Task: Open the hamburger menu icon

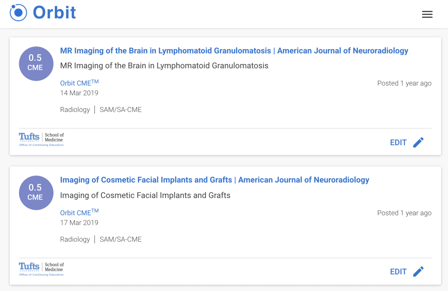Action: pyautogui.click(x=427, y=14)
